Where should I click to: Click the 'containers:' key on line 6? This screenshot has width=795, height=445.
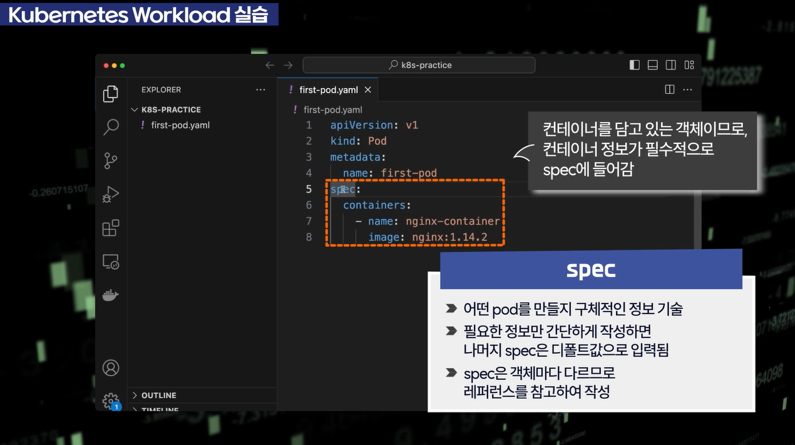pos(377,205)
